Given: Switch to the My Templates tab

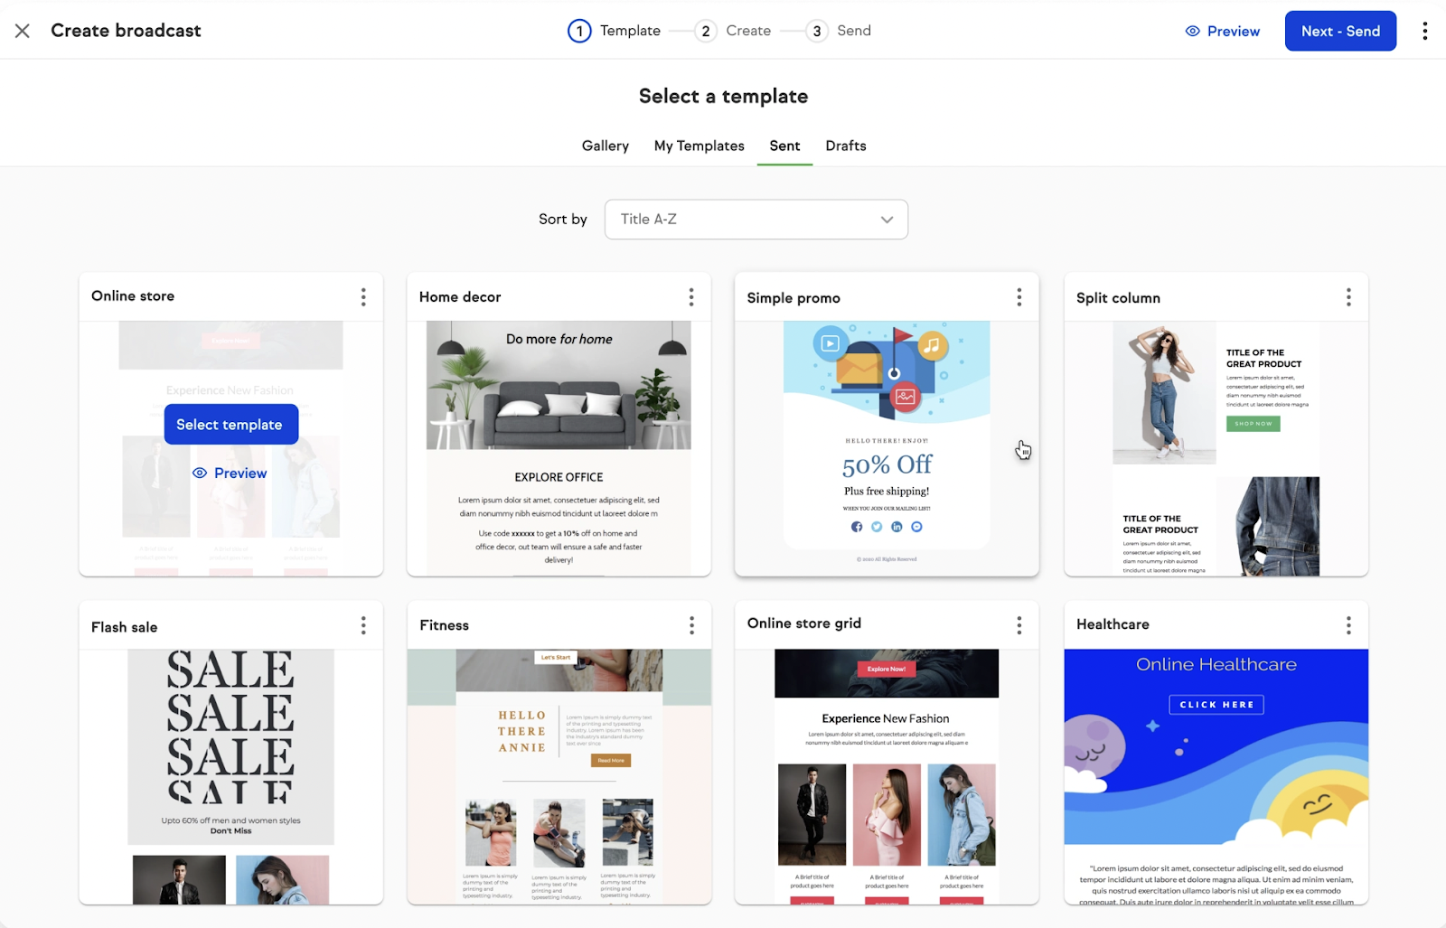Looking at the screenshot, I should point(699,145).
